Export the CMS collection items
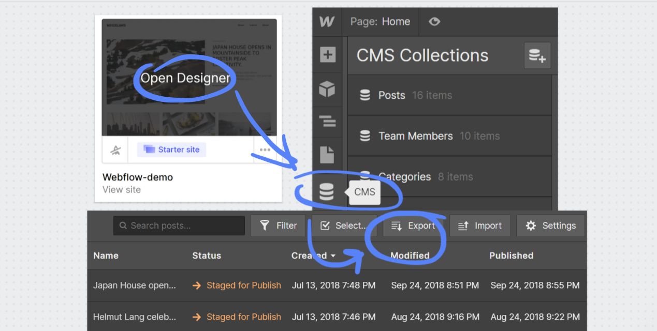 pyautogui.click(x=414, y=225)
